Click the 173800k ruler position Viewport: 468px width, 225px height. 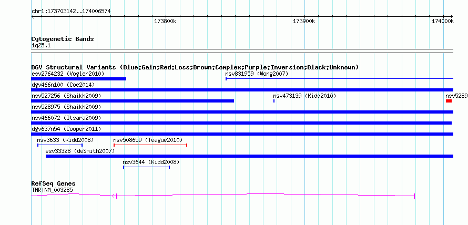coord(165,22)
